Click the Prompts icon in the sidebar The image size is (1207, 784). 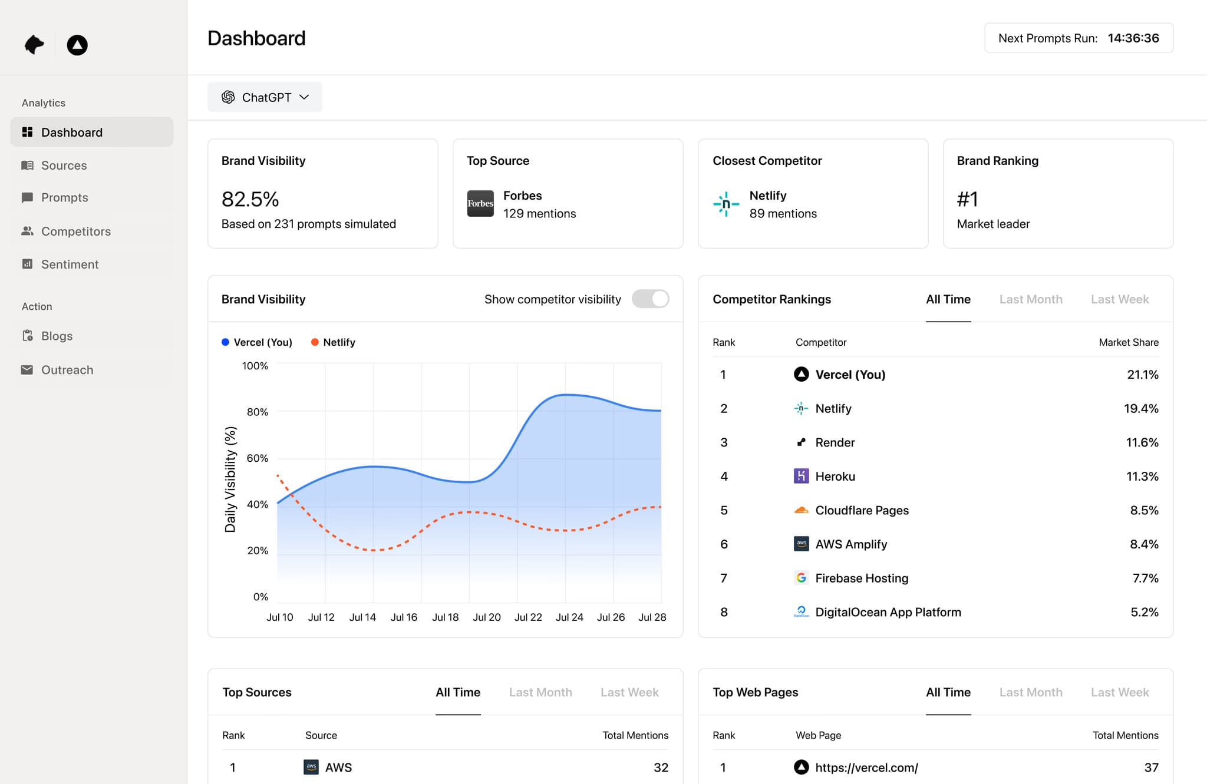pos(27,198)
